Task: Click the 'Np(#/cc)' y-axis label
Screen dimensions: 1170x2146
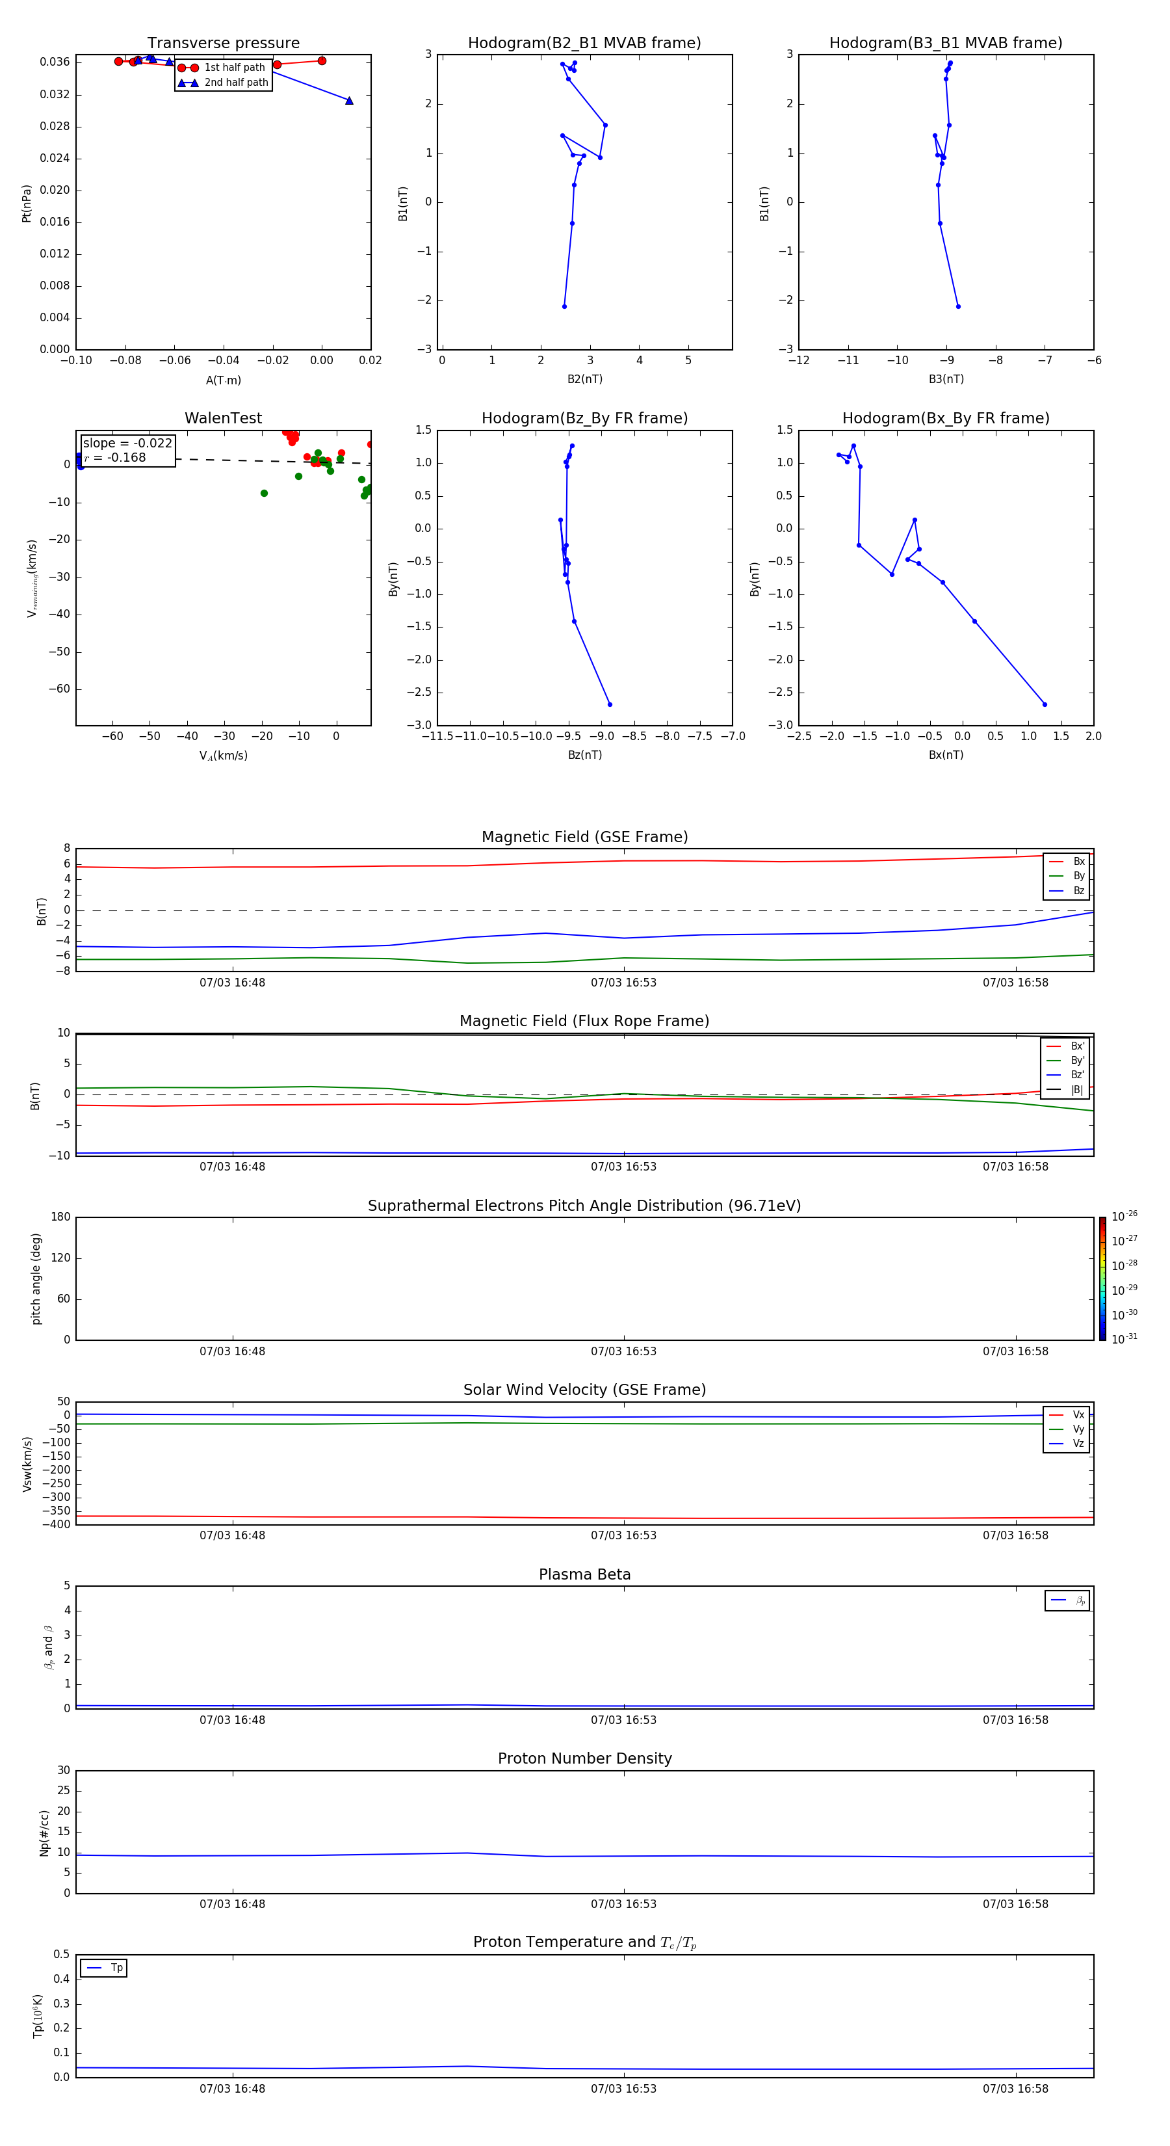Action: point(44,1833)
